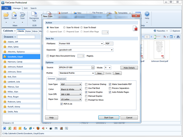Enable the Prompt for More checkbox
183x137 pixels.
pyautogui.click(x=86, y=100)
